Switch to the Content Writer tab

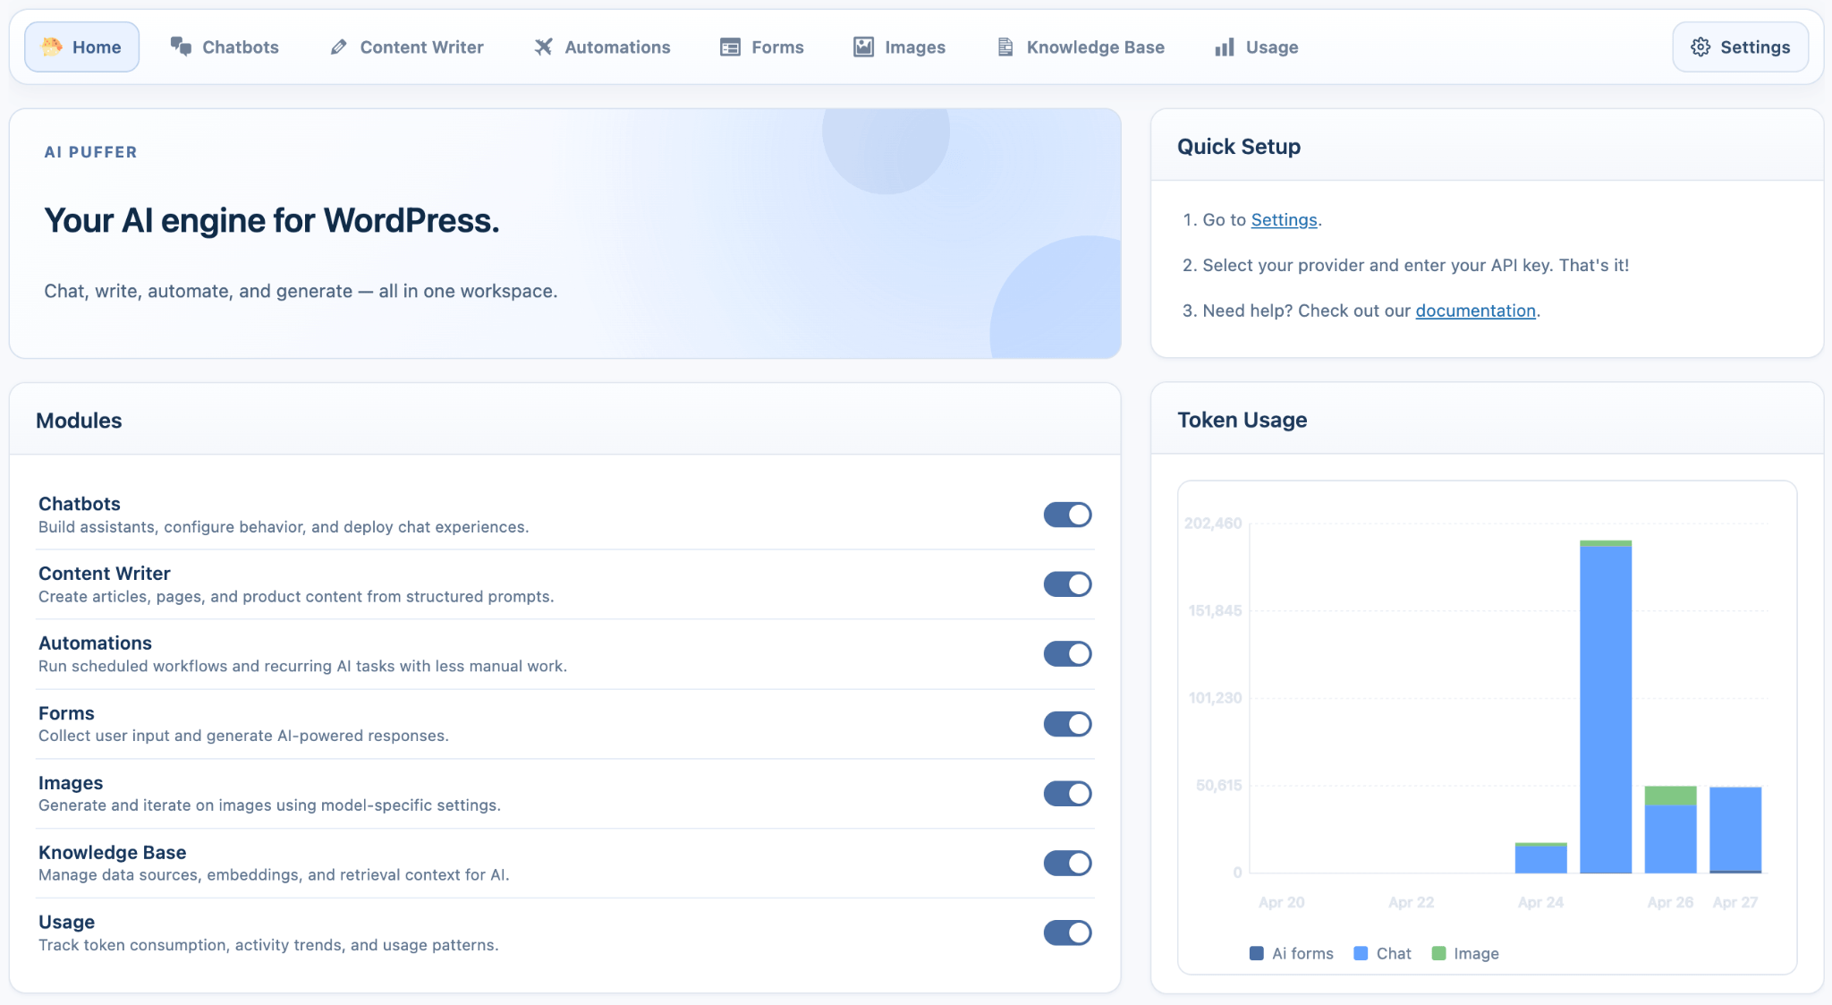pos(406,47)
